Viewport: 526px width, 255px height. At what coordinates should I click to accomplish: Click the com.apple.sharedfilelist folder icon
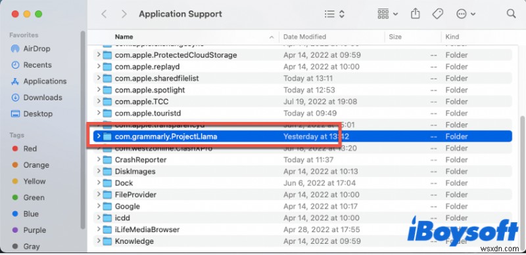click(107, 78)
